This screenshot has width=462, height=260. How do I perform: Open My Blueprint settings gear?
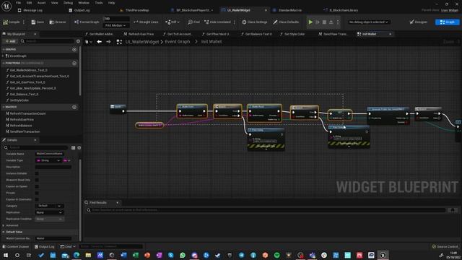coord(78,41)
